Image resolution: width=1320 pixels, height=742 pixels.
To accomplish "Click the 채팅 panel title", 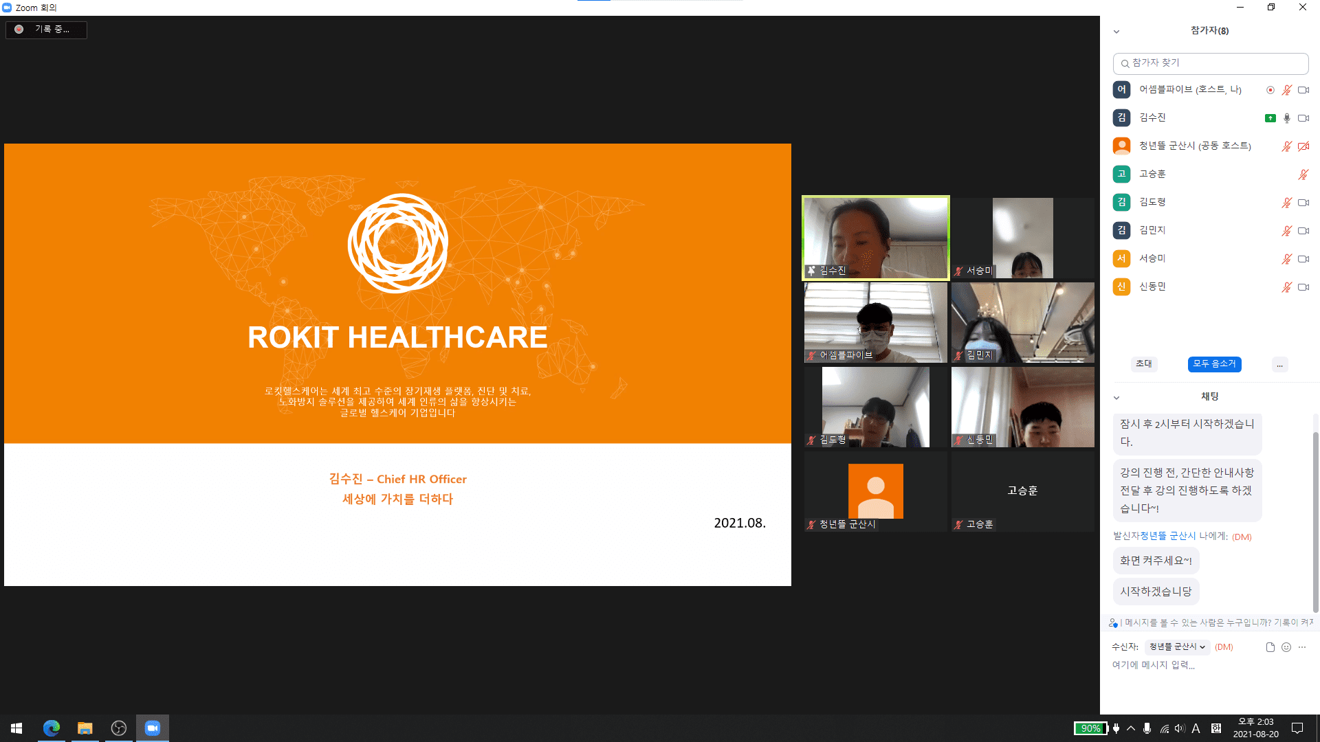I will pos(1210,396).
